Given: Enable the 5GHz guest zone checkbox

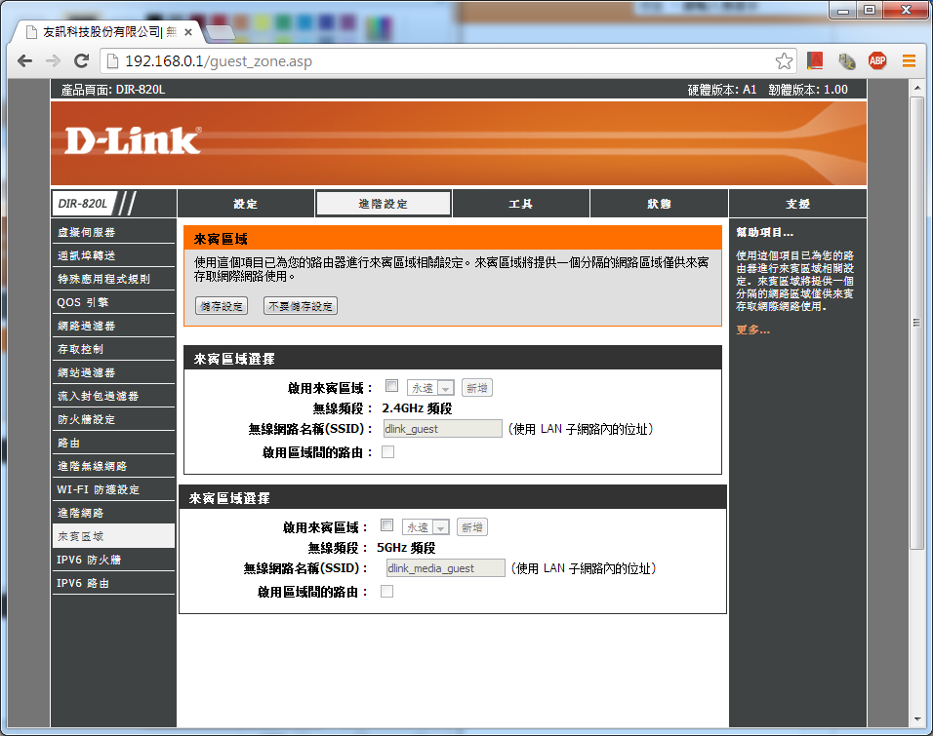Looking at the screenshot, I should click(387, 525).
